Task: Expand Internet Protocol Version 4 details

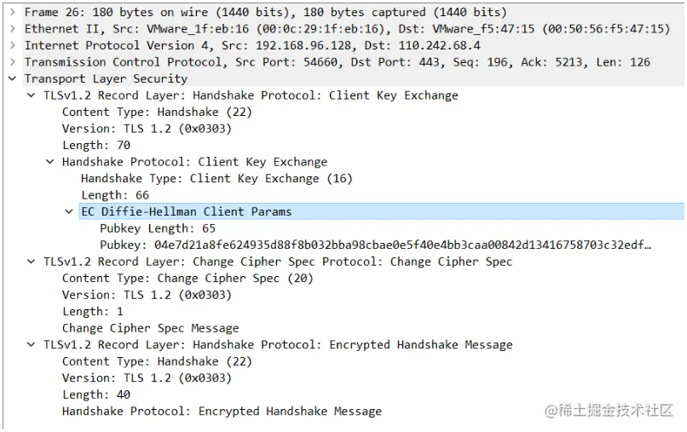Action: click(x=12, y=45)
